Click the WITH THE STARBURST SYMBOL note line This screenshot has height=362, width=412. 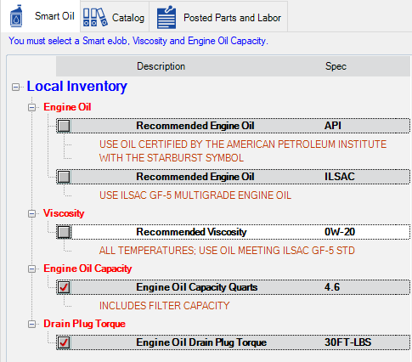(172, 158)
